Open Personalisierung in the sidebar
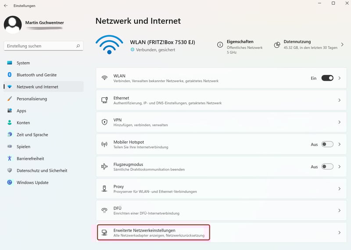The width and height of the screenshot is (351, 250). point(32,99)
